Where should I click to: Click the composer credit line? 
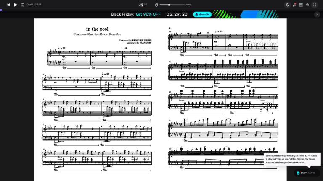(x=135, y=40)
